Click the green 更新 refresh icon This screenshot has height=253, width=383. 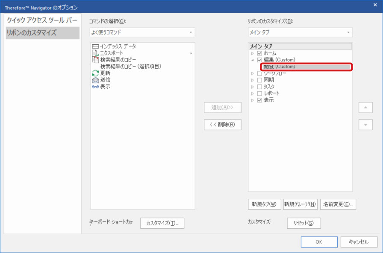click(95, 73)
